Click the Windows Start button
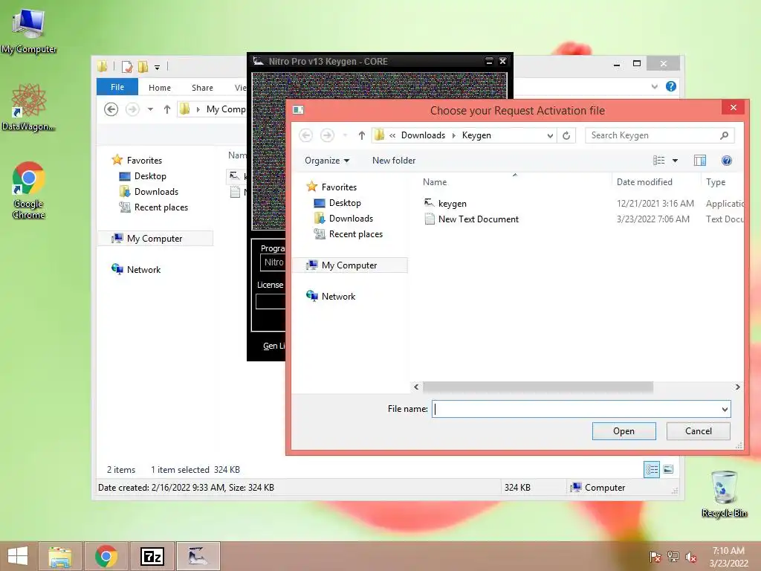761x571 pixels. 18,556
